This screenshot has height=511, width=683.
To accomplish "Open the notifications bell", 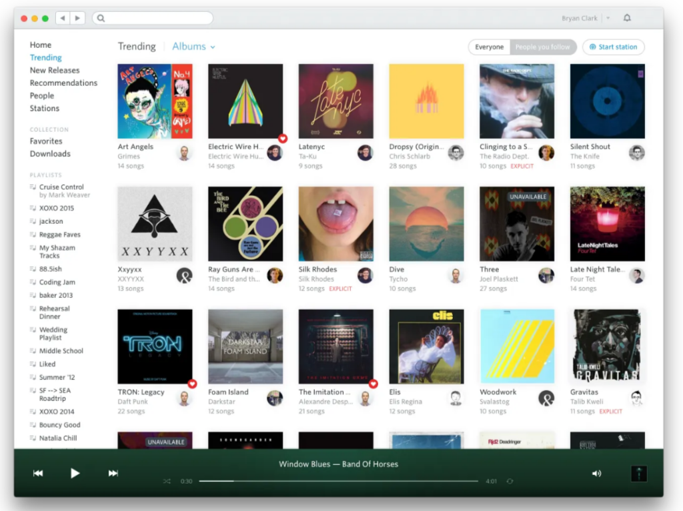I will click(627, 18).
